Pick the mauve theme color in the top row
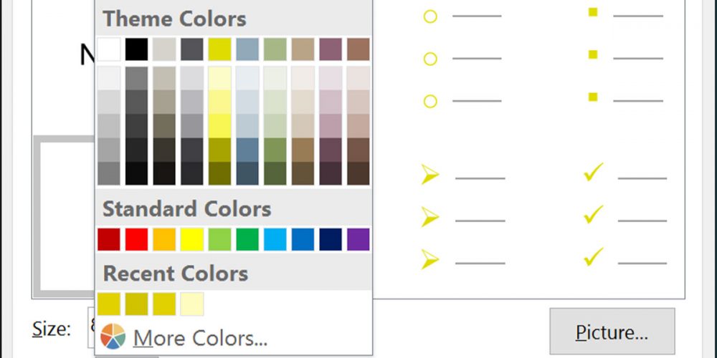The width and height of the screenshot is (717, 358). (x=331, y=49)
